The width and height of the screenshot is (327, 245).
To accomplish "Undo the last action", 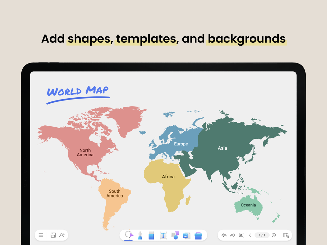I will click(224, 235).
